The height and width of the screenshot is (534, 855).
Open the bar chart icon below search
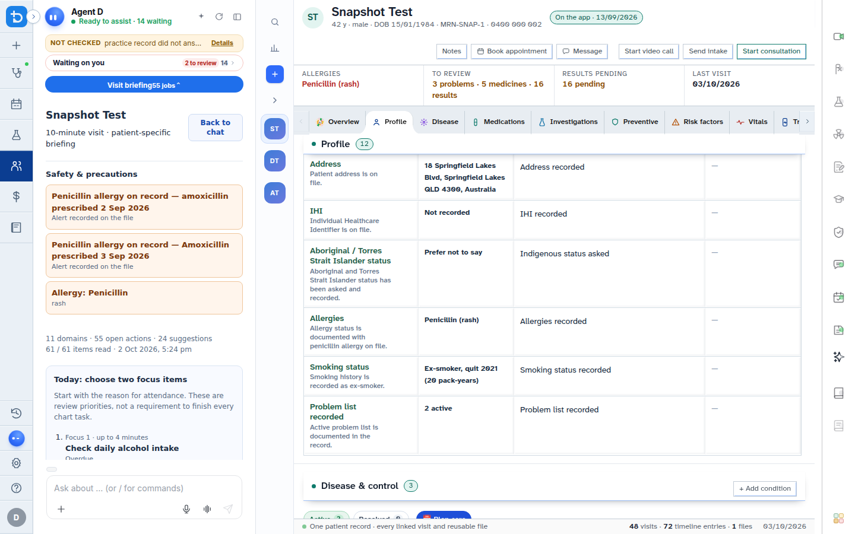(275, 48)
